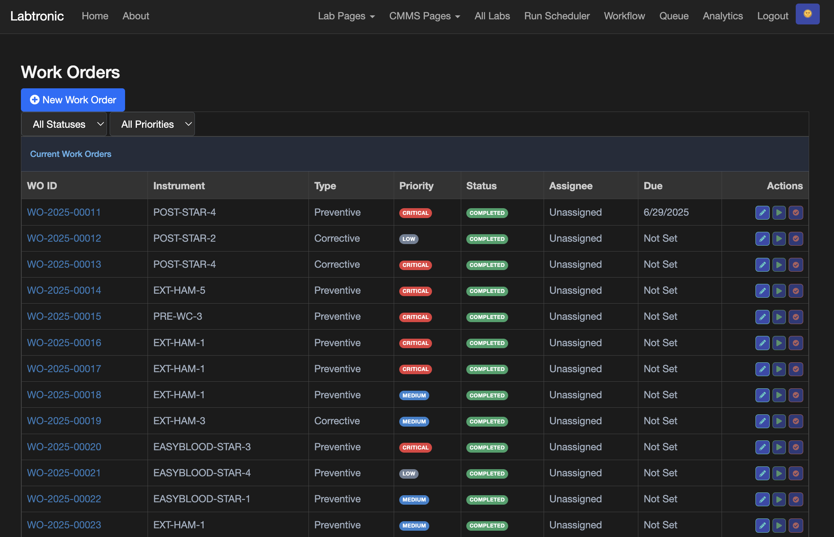
Task: Expand the Lab Pages navigation menu
Action: (346, 16)
